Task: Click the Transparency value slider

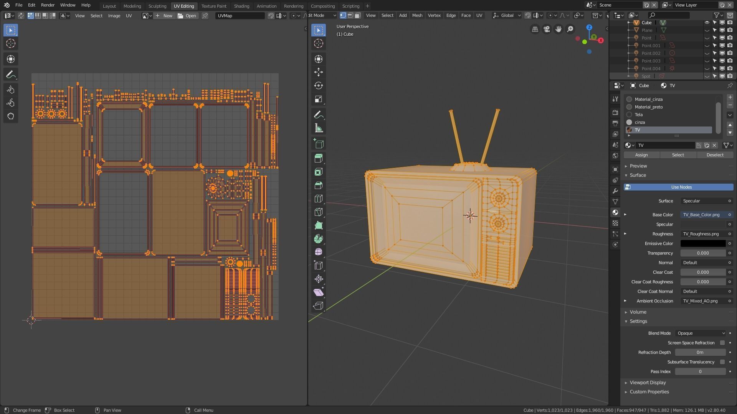Action: 703,253
